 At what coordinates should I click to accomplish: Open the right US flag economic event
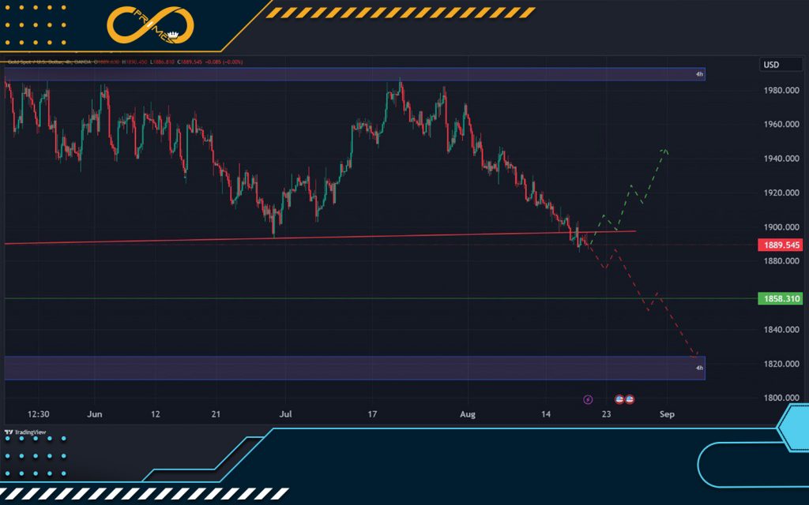pos(630,400)
